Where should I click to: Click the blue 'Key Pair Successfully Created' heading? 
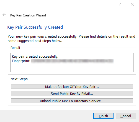[35, 27]
